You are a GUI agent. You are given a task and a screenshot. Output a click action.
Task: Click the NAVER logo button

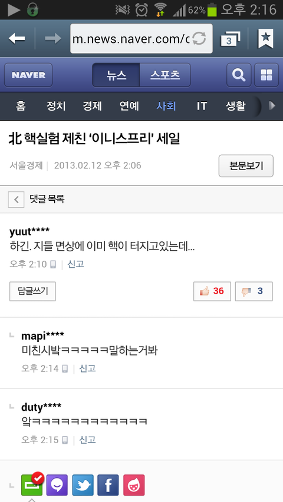[28, 75]
